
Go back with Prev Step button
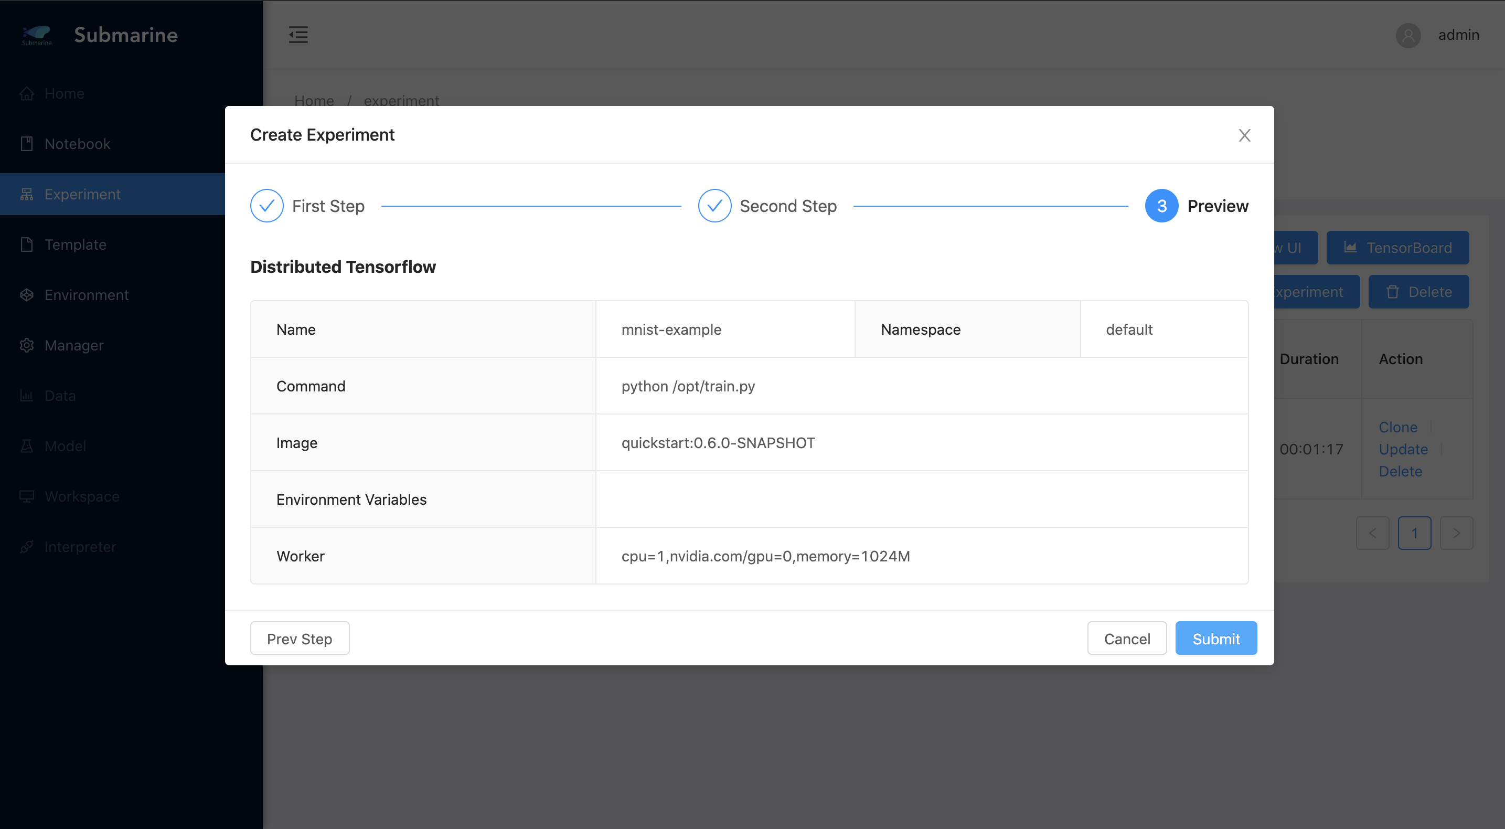(x=300, y=639)
